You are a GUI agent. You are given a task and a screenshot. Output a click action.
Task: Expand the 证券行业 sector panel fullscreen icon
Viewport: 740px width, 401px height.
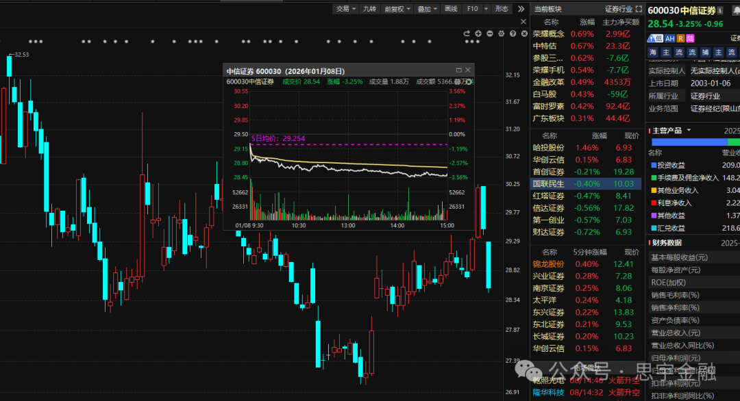(639, 9)
